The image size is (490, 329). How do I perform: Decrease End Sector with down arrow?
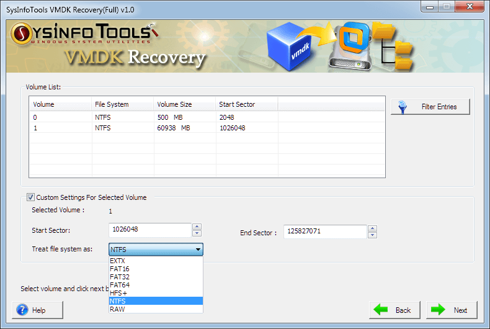(372, 235)
